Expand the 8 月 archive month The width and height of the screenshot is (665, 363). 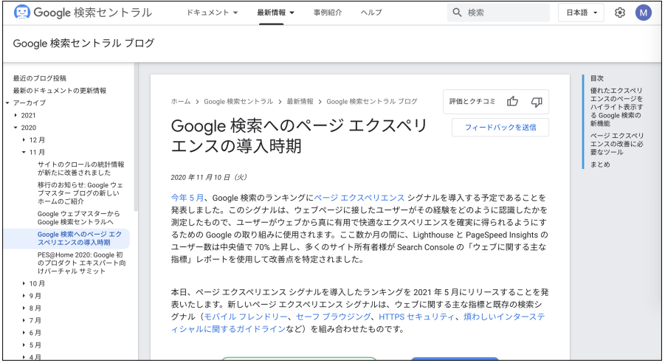(24, 308)
